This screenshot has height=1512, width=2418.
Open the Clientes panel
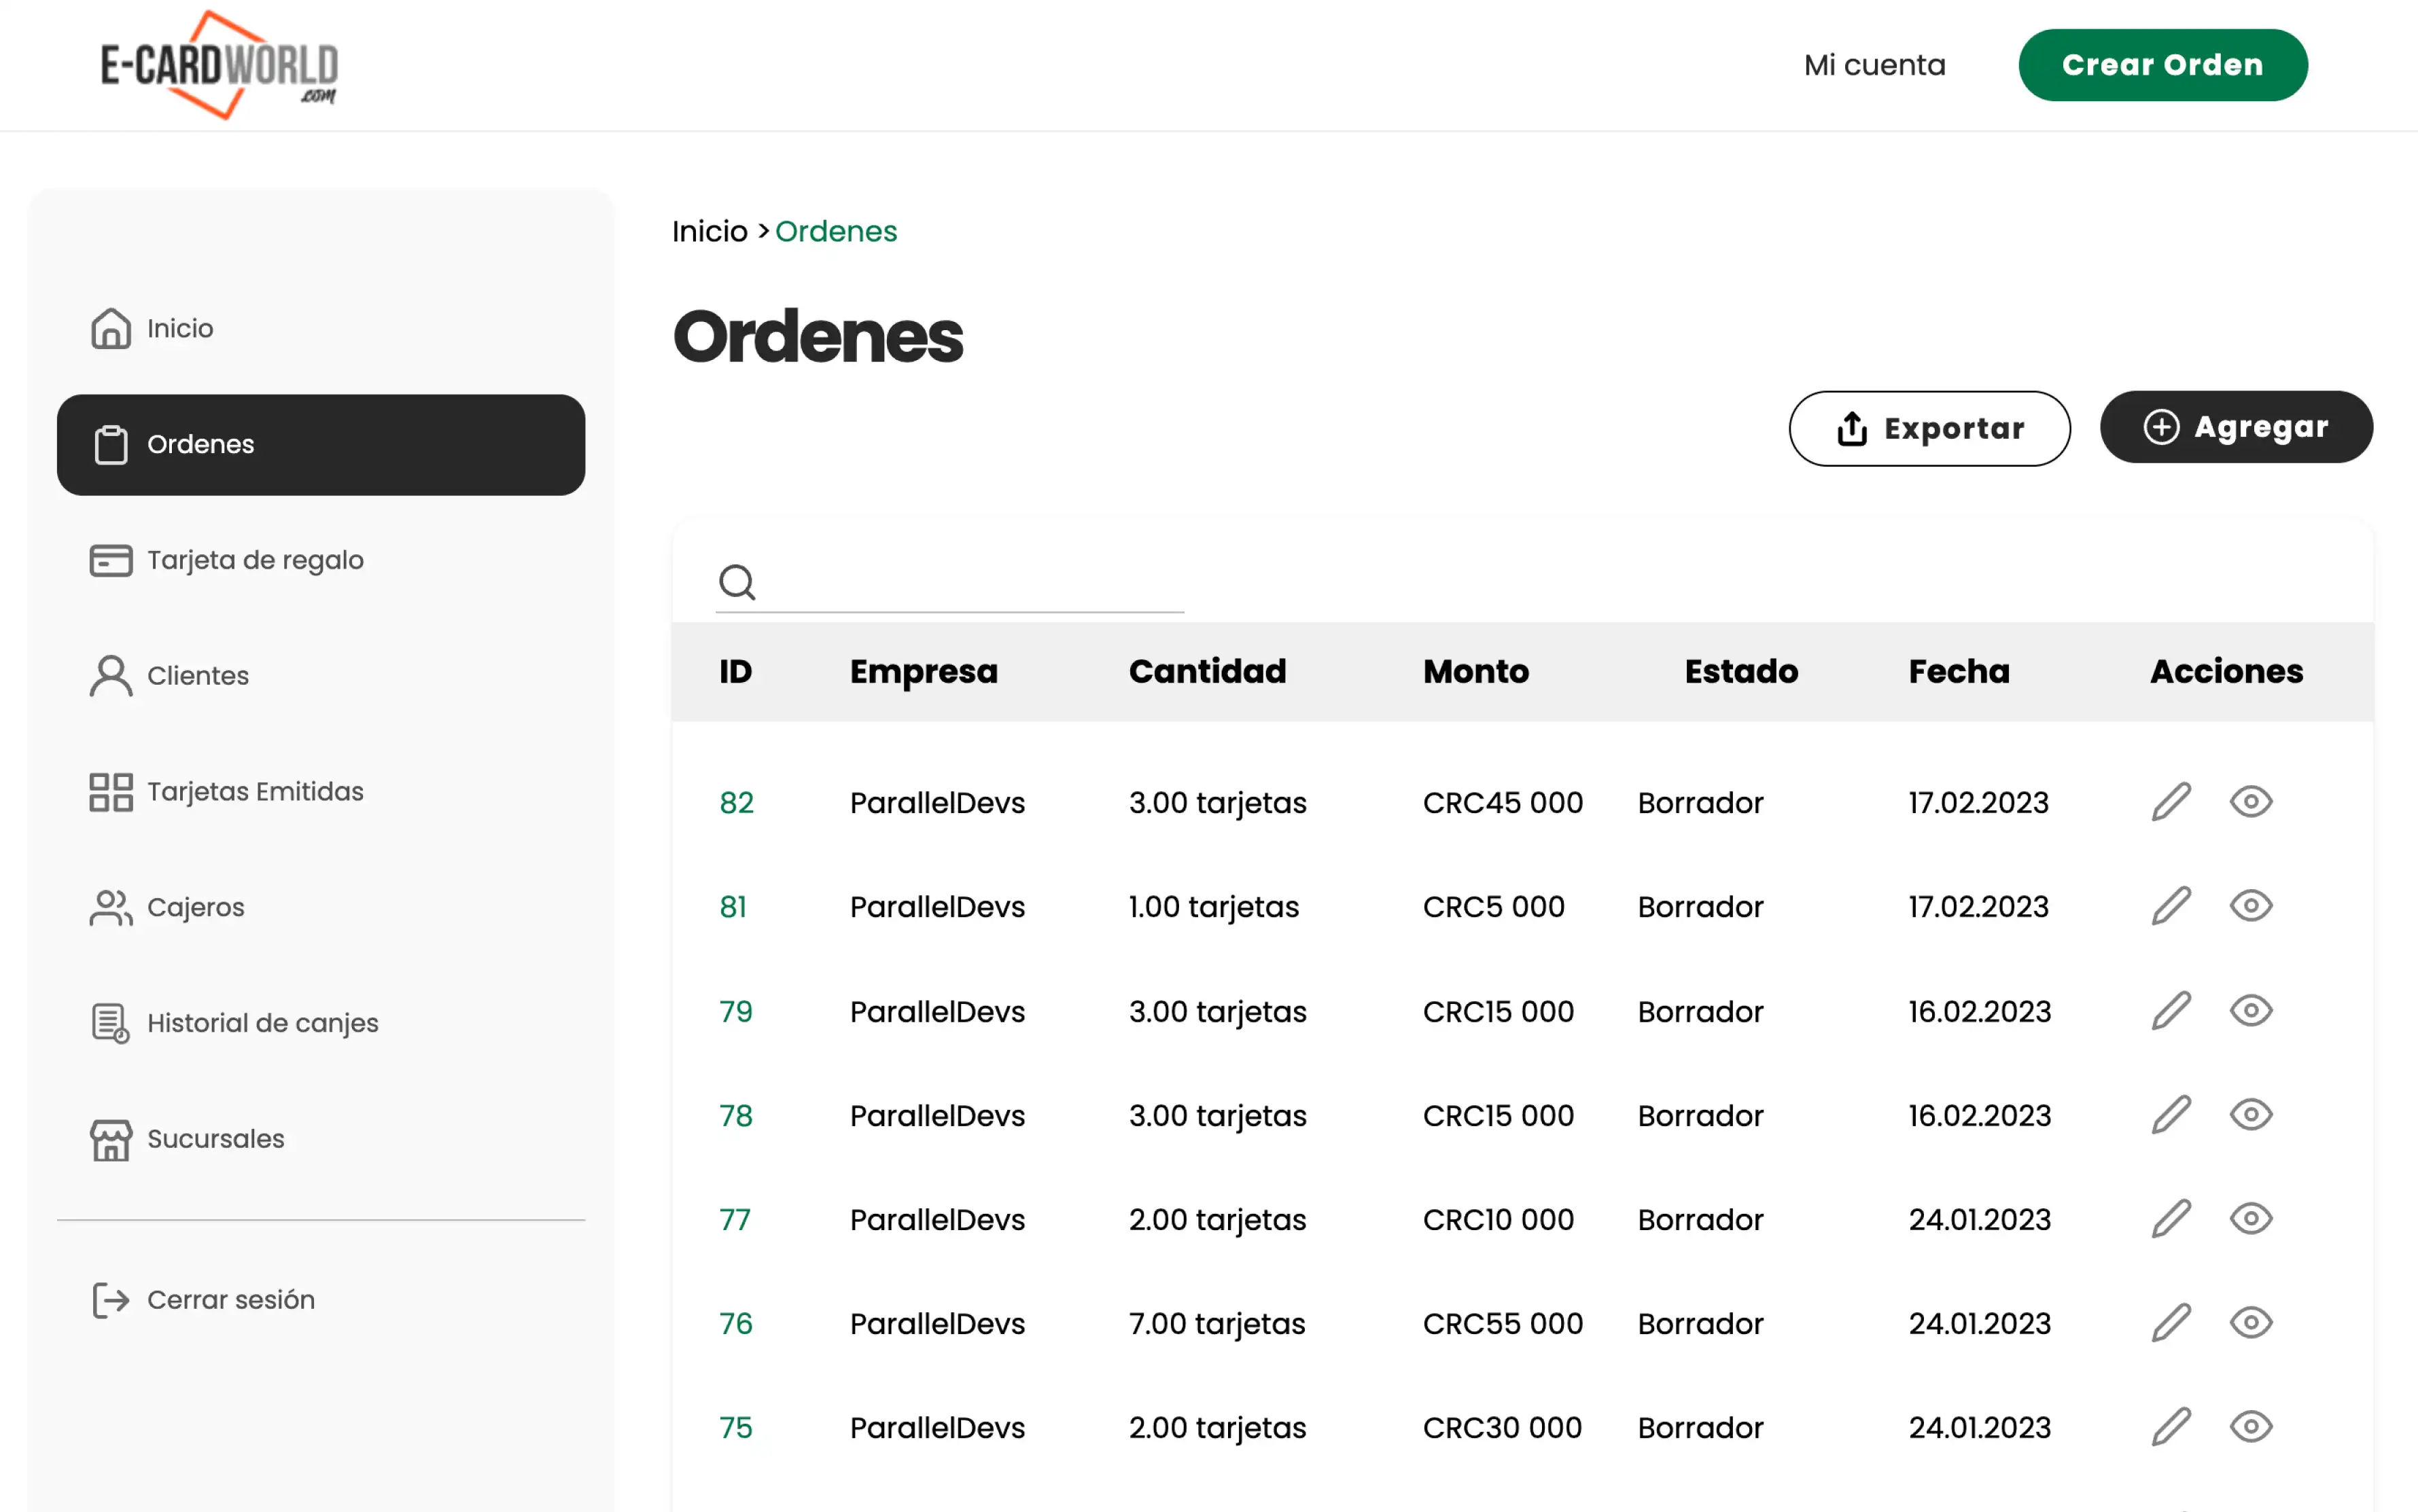pyautogui.click(x=197, y=675)
